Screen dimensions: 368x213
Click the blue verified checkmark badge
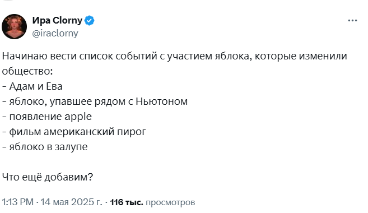coord(90,21)
